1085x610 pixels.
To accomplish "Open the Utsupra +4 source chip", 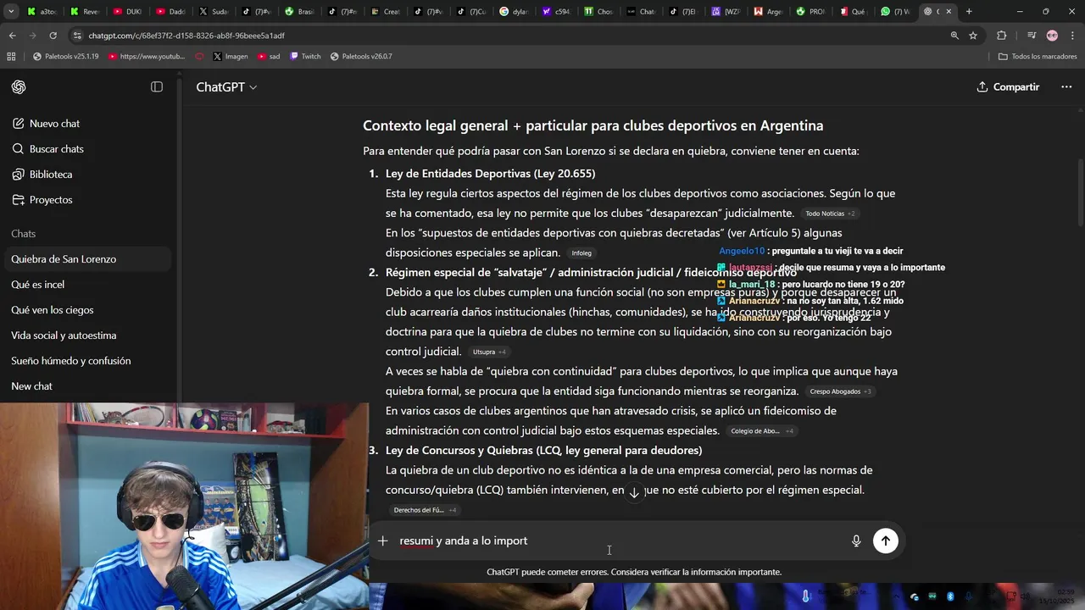I will point(489,352).
